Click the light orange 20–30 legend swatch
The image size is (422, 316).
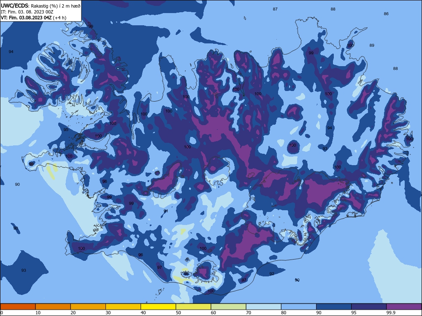[88, 307]
